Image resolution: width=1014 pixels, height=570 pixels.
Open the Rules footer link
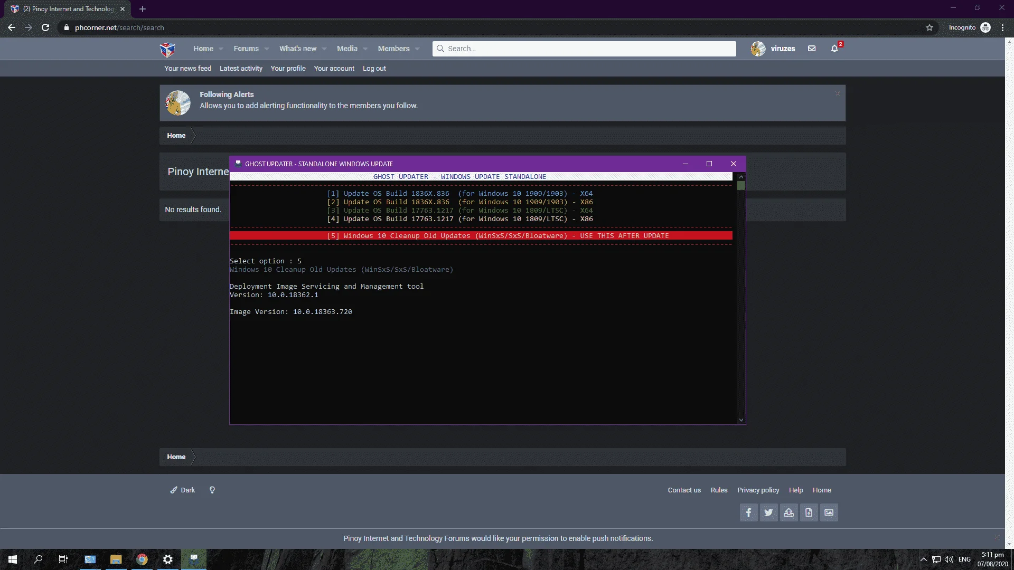pyautogui.click(x=719, y=490)
